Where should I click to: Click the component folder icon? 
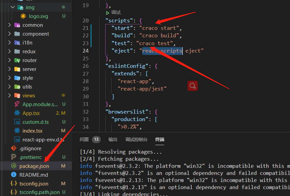(17, 34)
